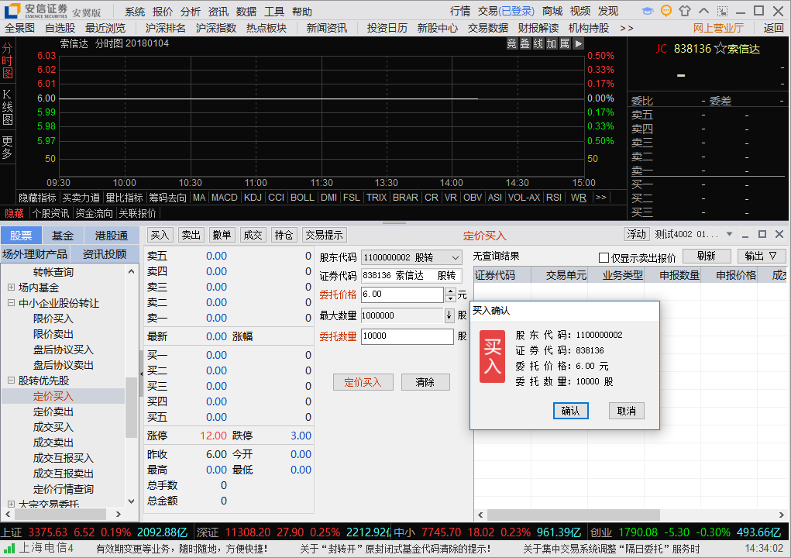Open the 系统 menu

135,11
